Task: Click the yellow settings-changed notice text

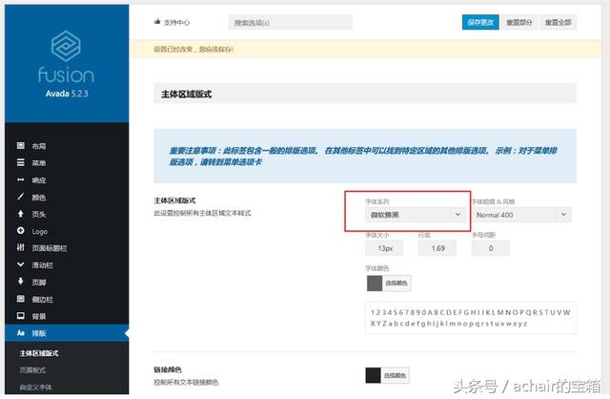Action: click(x=193, y=49)
